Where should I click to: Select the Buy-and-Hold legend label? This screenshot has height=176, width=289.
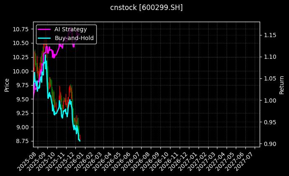[x=74, y=38]
